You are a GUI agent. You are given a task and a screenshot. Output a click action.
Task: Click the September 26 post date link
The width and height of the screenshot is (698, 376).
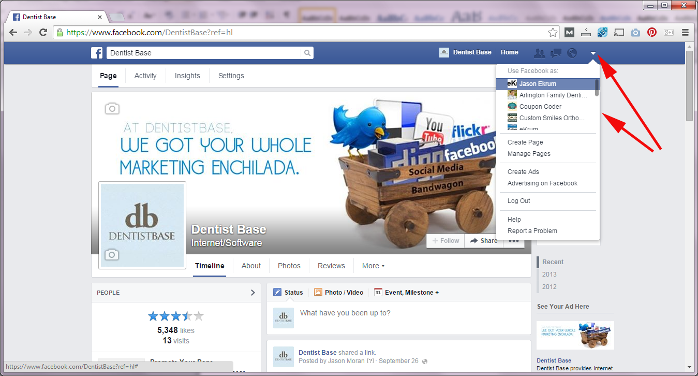[x=399, y=361]
